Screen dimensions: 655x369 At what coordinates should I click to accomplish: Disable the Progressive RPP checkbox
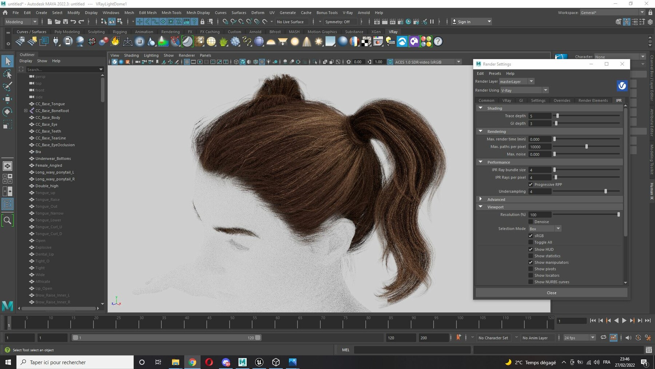click(531, 184)
